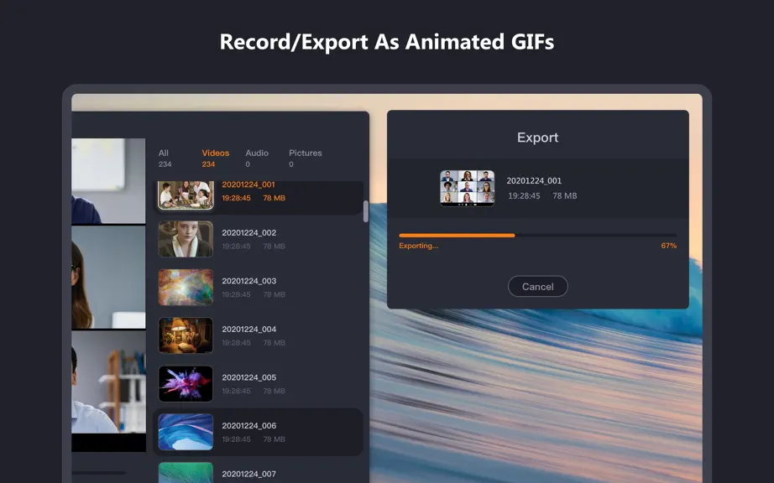Viewport: 774px width, 483px height.
Task: Click 19:28:45 duration of 20201224_003
Action: pyautogui.click(x=236, y=294)
